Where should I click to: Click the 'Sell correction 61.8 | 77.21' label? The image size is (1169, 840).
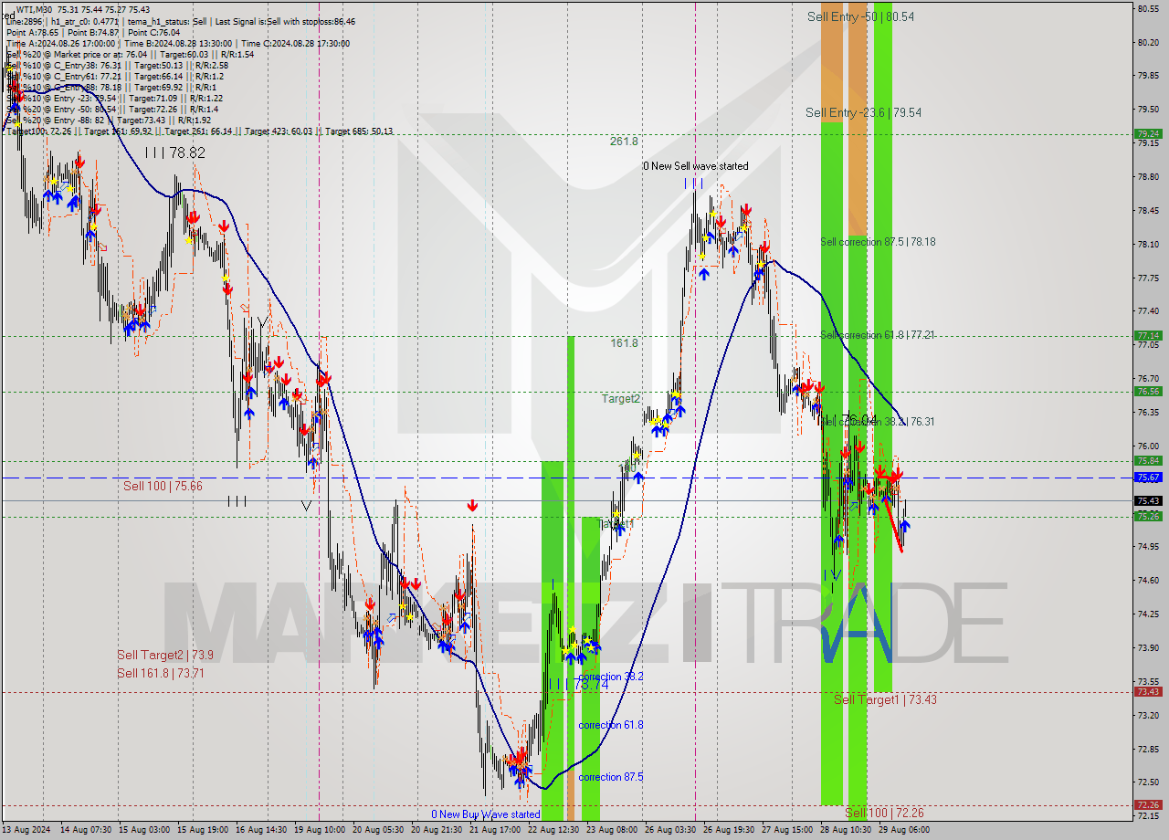click(x=878, y=335)
